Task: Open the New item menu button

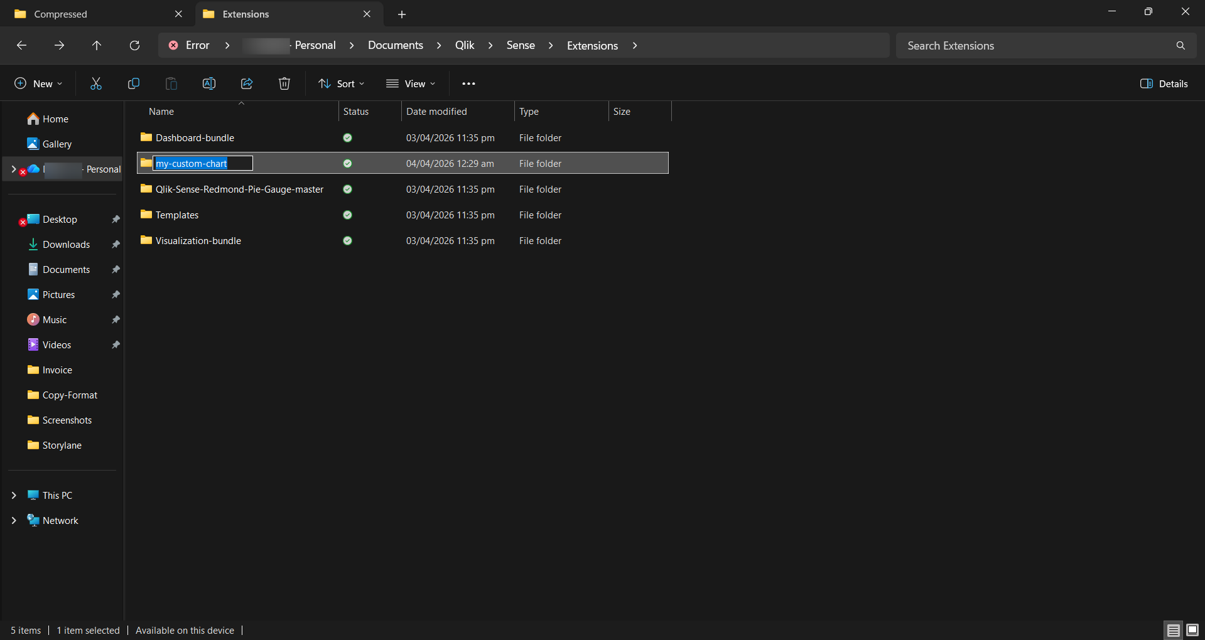Action: pos(38,83)
